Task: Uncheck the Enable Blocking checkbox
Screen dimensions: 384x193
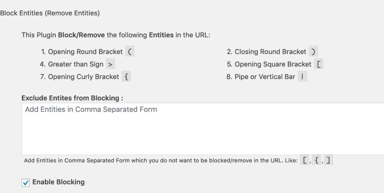Action: point(25,183)
